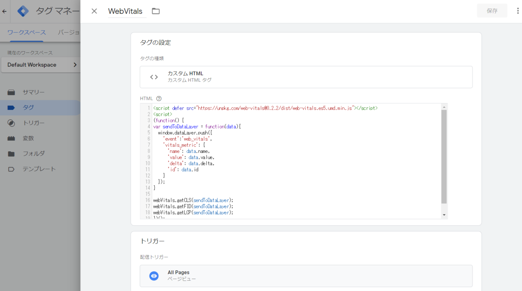Close the WebVitals tag editor panel
Screen dimensions: 522x291
tap(94, 11)
